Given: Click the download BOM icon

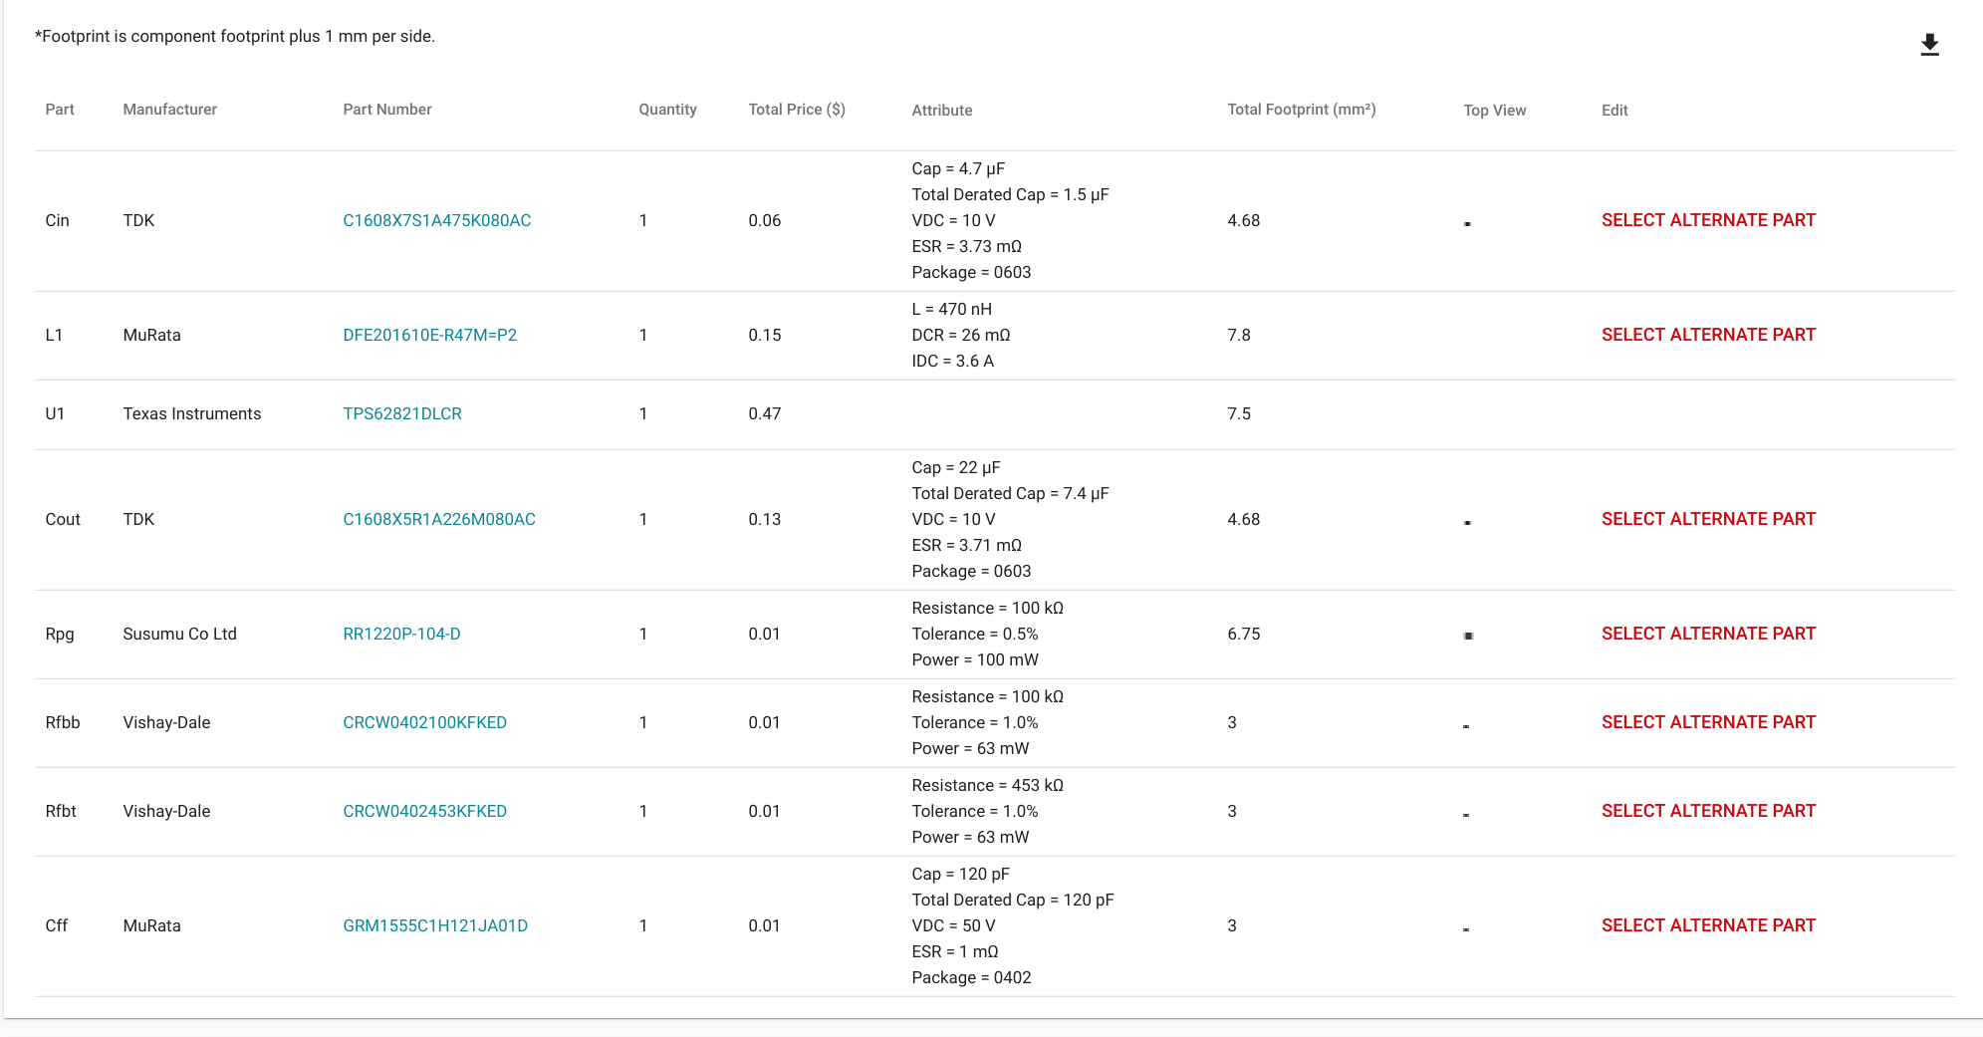Looking at the screenshot, I should 1929,45.
